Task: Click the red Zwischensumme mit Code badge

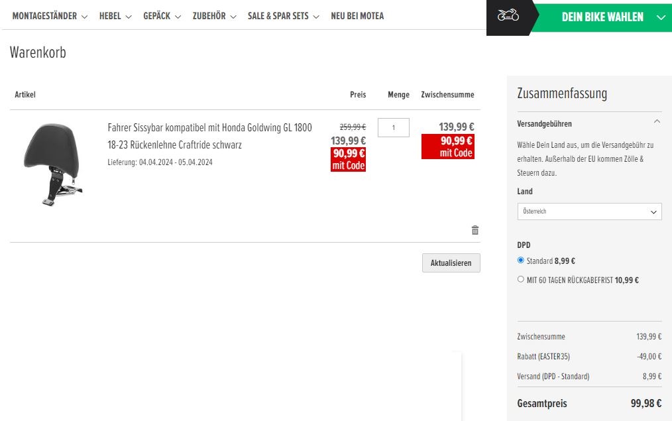Action: coord(447,147)
